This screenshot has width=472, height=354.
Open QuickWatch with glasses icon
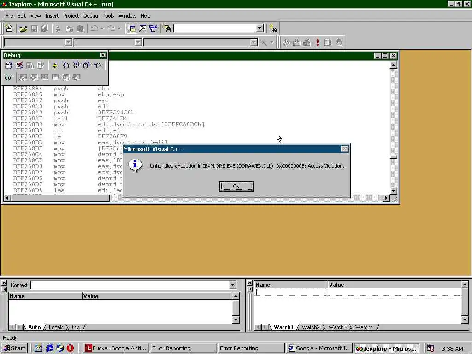point(9,77)
